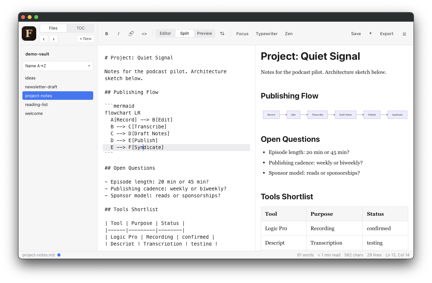Click the Transcribe node in the flowchart

(317, 115)
